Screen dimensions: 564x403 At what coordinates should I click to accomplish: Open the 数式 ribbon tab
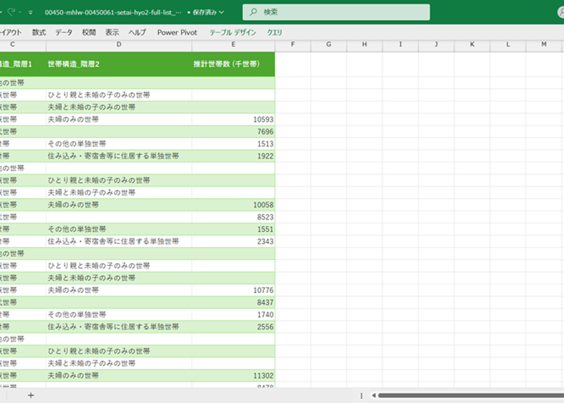coord(39,32)
